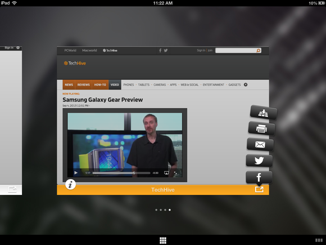Tap the AirPlay icon in the video player

166,173
